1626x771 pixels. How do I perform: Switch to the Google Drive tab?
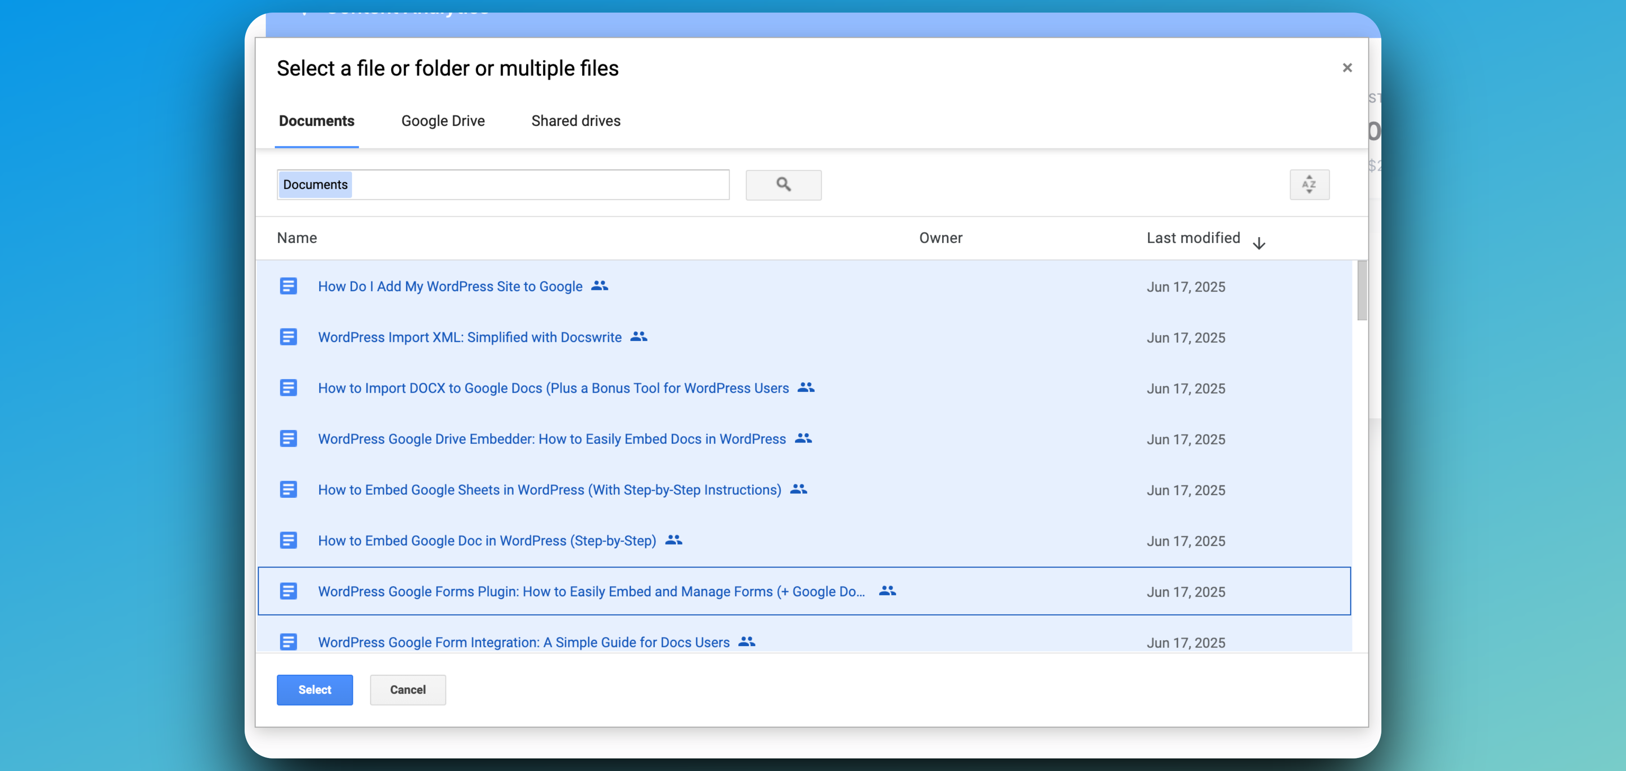[442, 120]
